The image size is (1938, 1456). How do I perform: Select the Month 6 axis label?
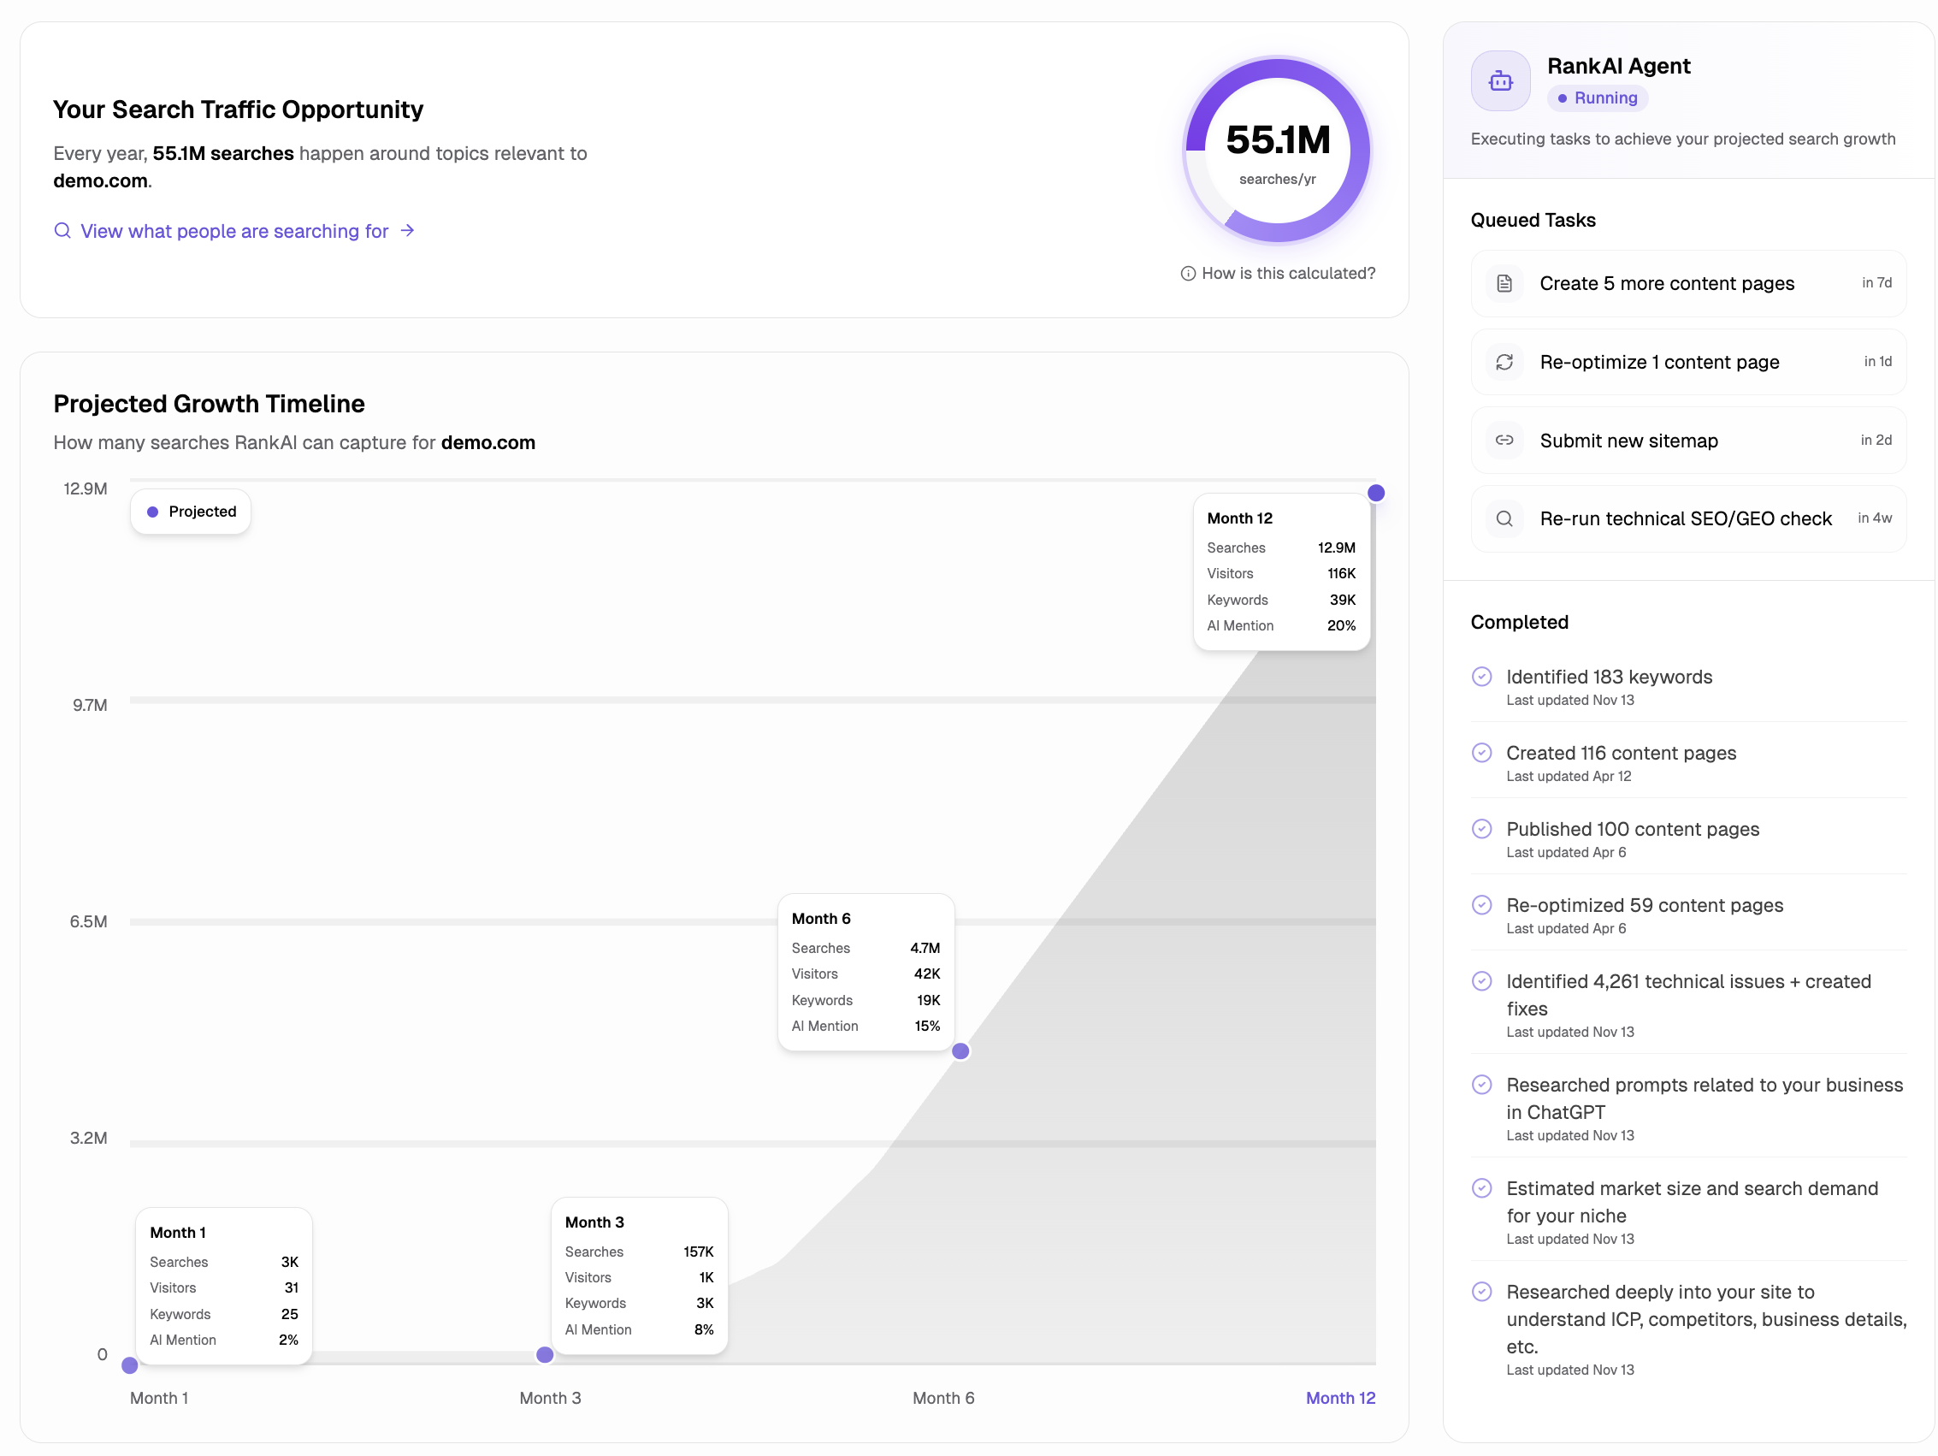[942, 1398]
